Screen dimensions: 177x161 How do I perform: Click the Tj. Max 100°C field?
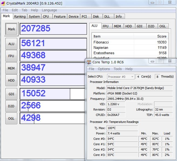(122, 128)
